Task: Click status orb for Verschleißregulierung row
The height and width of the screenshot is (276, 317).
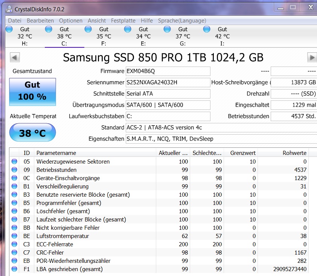Action: tap(14, 186)
